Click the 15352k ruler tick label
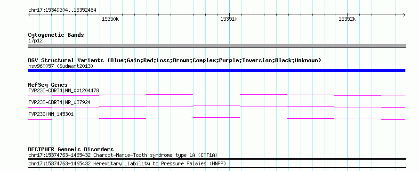Screen dimensions: 419x171 point(347,19)
